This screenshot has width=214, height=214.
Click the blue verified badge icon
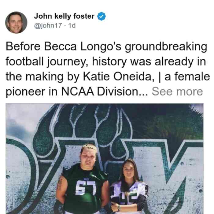point(101,16)
